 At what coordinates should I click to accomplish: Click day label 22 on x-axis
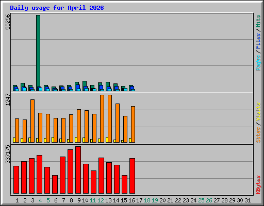178,200
